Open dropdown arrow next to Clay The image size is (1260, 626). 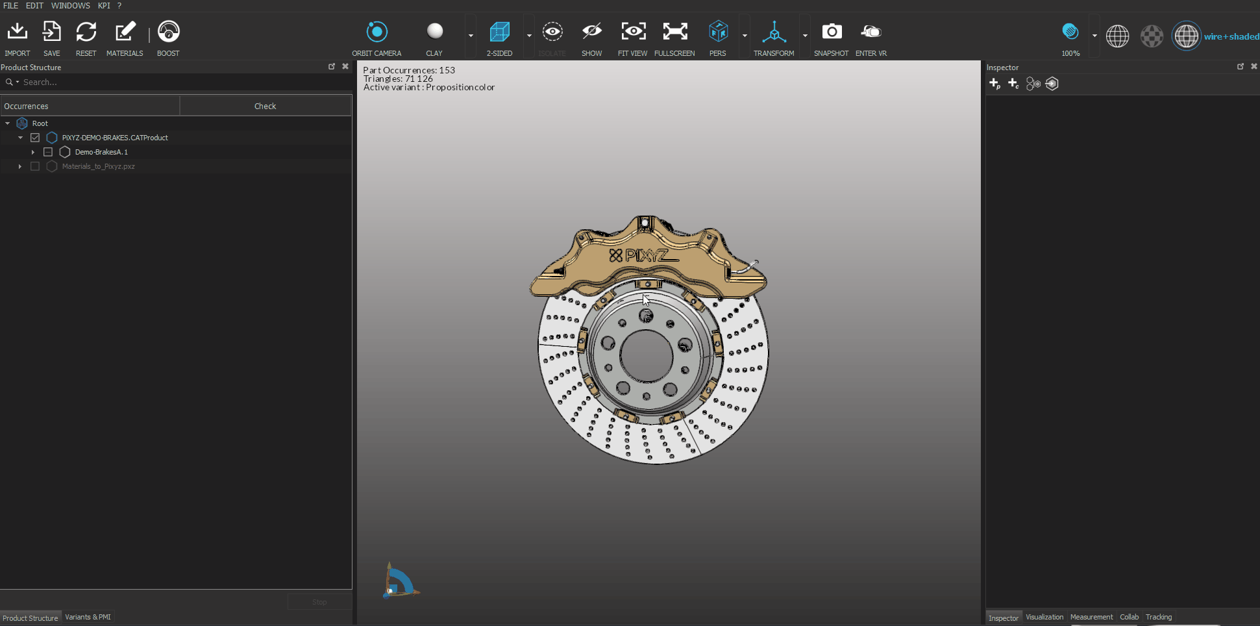point(471,36)
